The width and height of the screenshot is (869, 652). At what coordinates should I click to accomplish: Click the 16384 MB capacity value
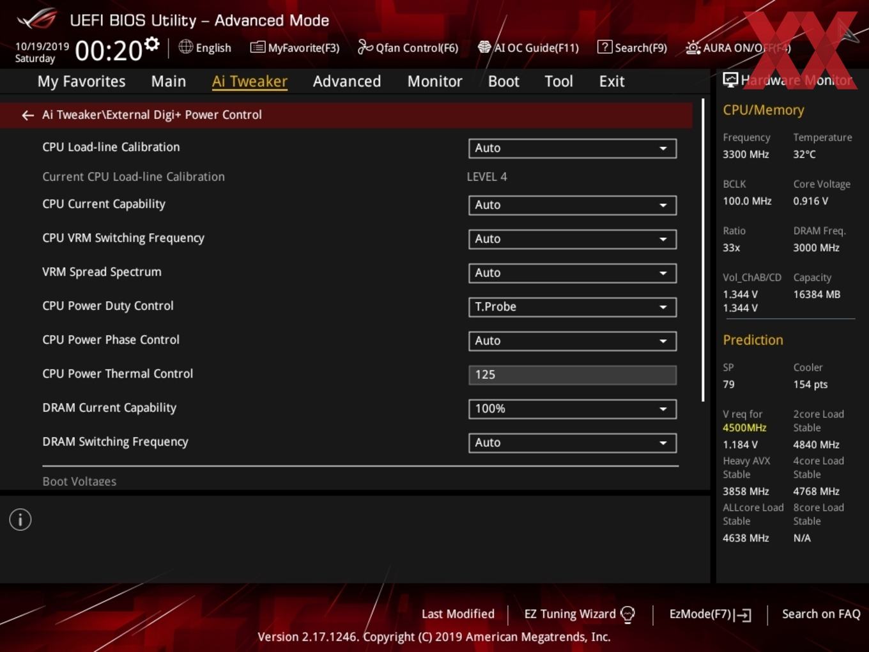[817, 295]
